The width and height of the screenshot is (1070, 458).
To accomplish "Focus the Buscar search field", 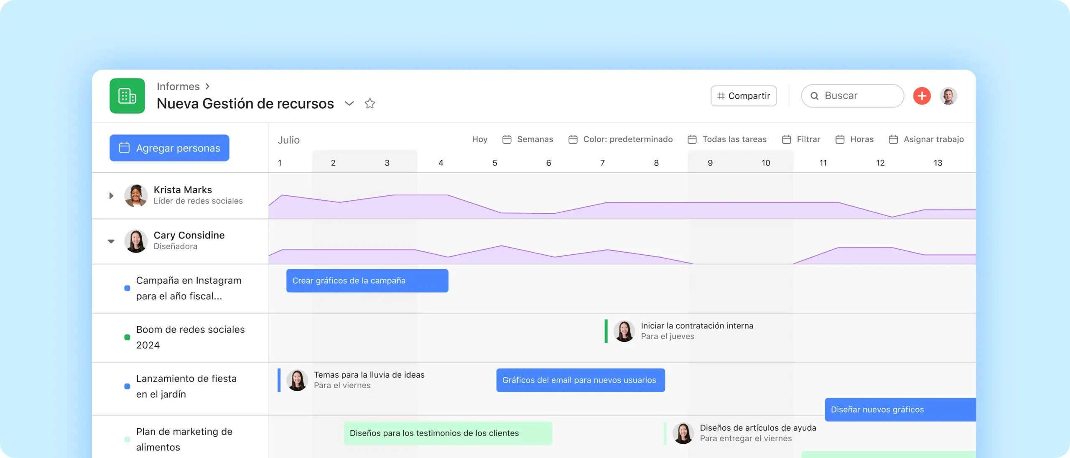I will (x=853, y=96).
